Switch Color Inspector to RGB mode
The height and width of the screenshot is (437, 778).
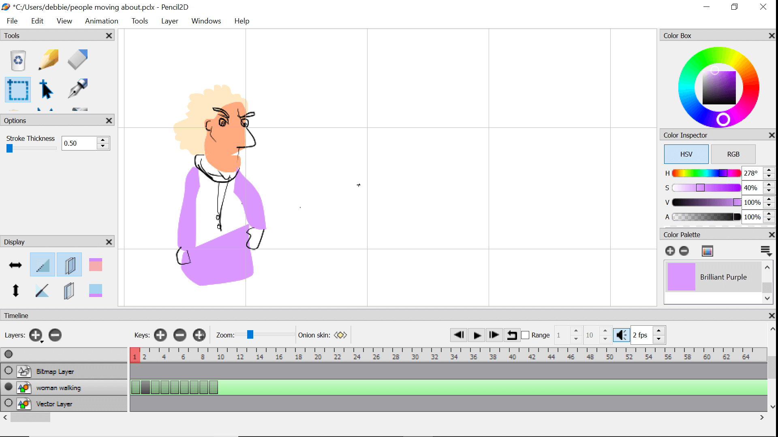tap(733, 154)
